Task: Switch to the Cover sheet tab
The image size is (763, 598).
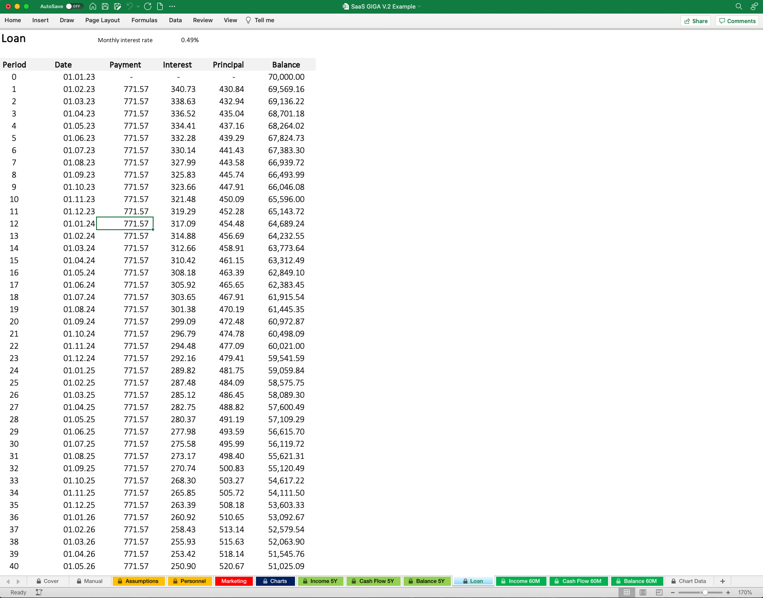Action: pos(48,581)
